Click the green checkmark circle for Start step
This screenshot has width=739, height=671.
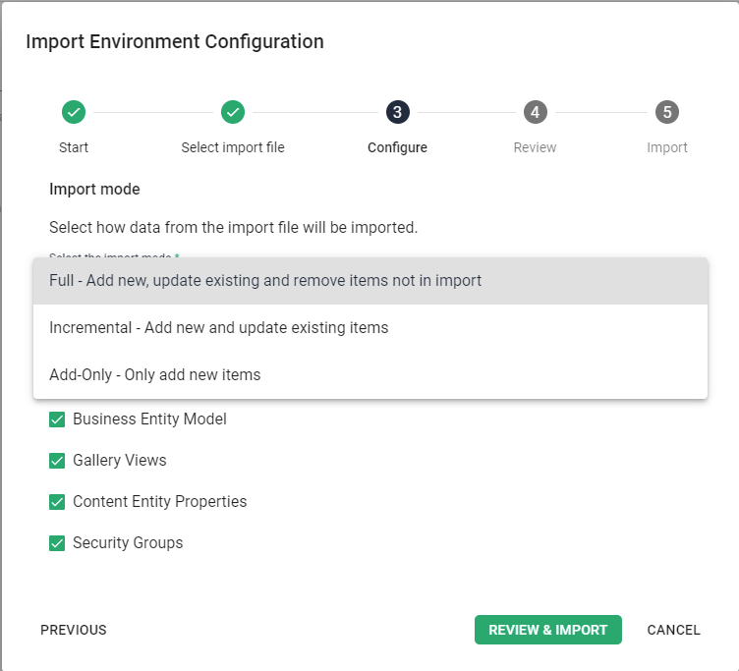[x=74, y=112]
